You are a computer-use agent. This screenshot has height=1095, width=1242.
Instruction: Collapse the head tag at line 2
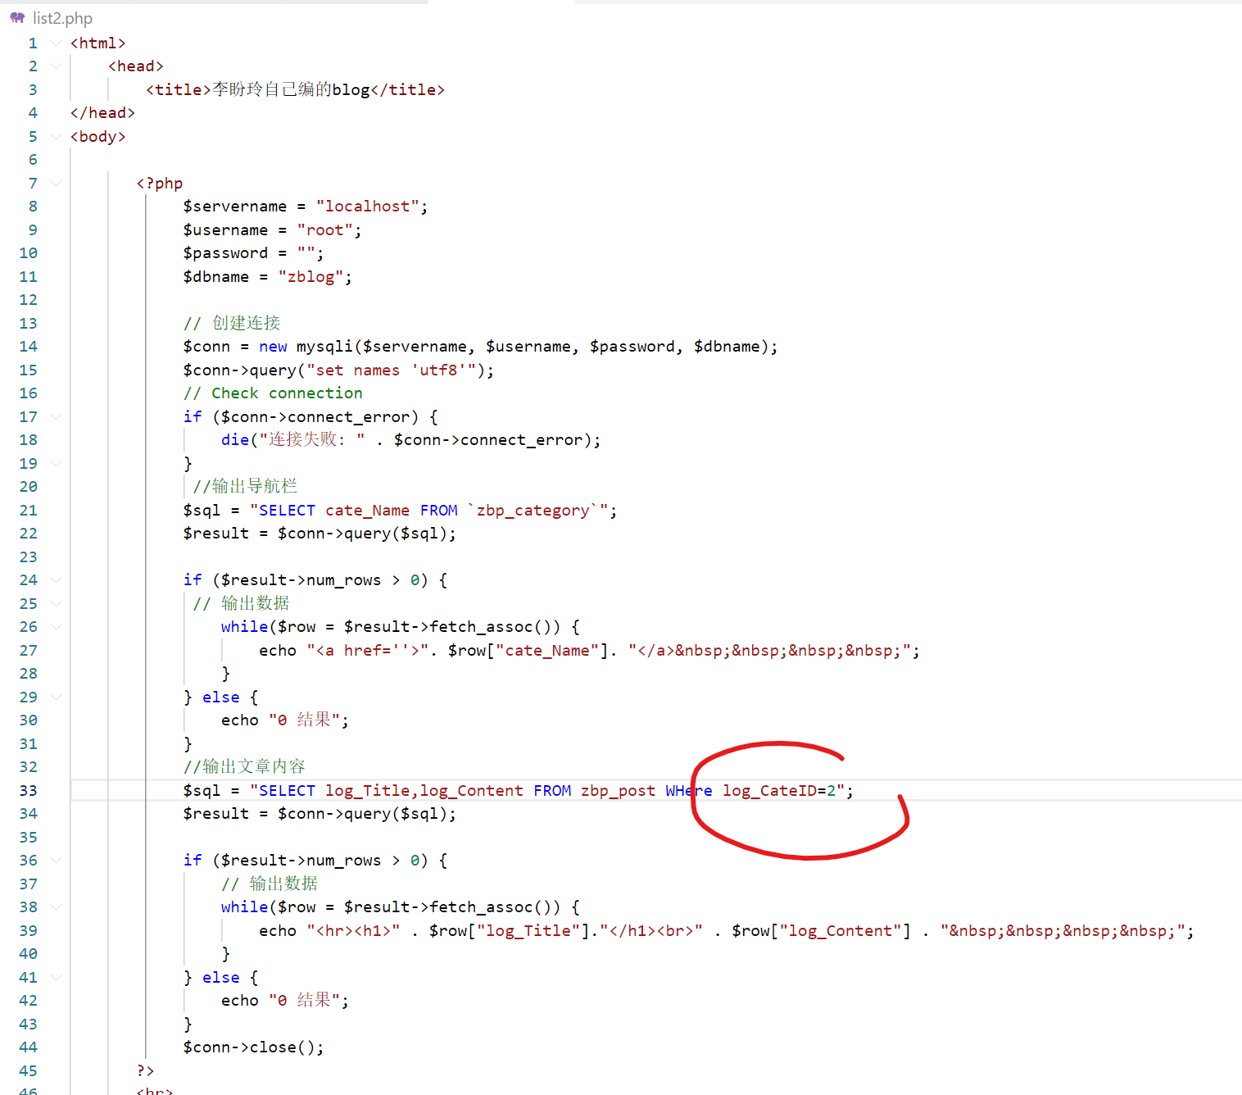tap(56, 66)
